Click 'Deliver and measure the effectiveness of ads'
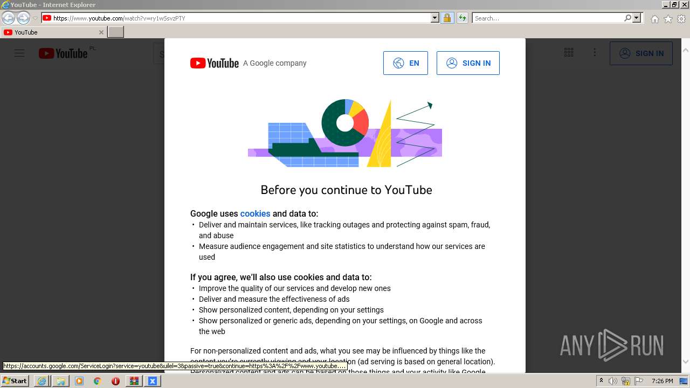The width and height of the screenshot is (690, 388). [x=274, y=299]
